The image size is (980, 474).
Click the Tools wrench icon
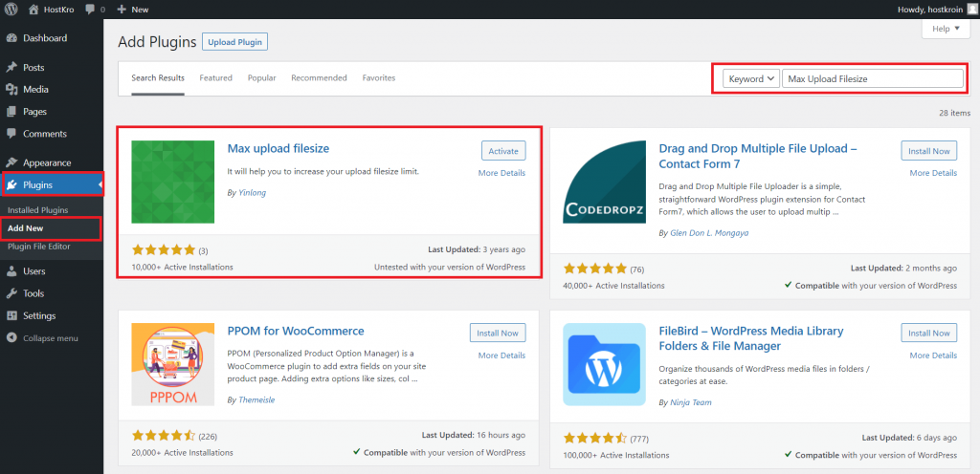point(11,293)
